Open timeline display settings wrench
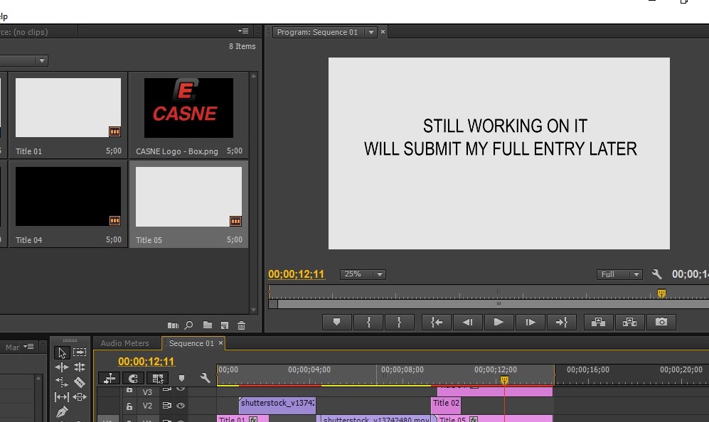The image size is (709, 422). (205, 378)
